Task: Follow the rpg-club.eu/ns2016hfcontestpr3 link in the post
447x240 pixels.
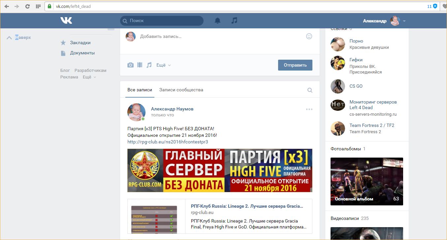Action: 168,142
